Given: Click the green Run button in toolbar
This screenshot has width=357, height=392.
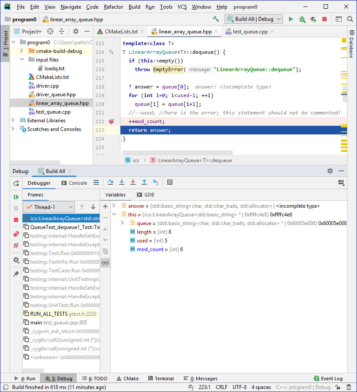Looking at the screenshot, I should [291, 19].
